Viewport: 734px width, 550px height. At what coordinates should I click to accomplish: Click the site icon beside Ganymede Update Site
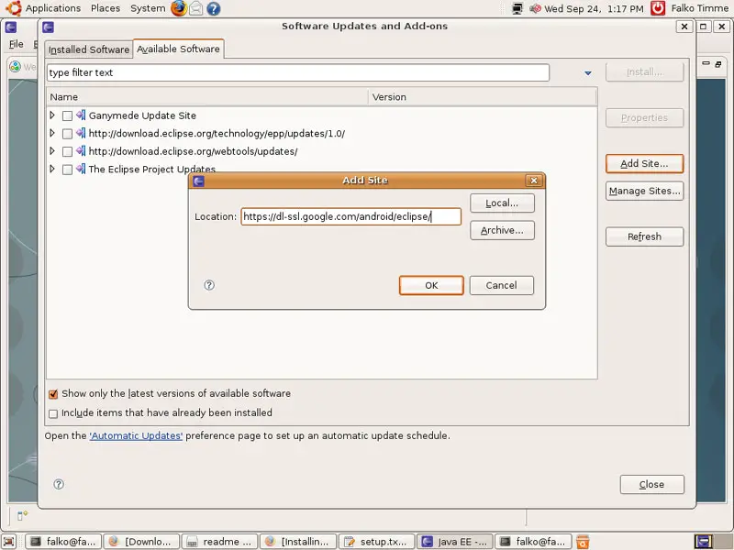[x=81, y=115]
